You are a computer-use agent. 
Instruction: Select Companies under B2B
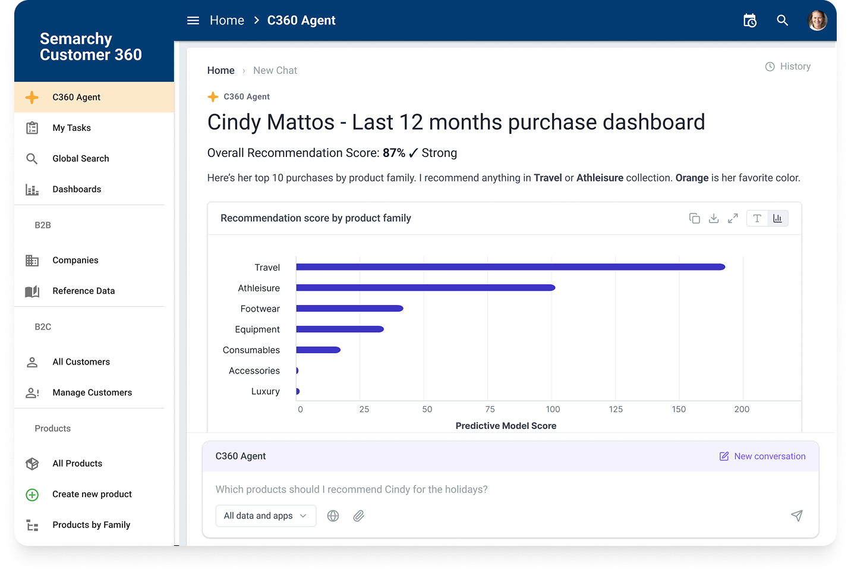click(x=94, y=260)
